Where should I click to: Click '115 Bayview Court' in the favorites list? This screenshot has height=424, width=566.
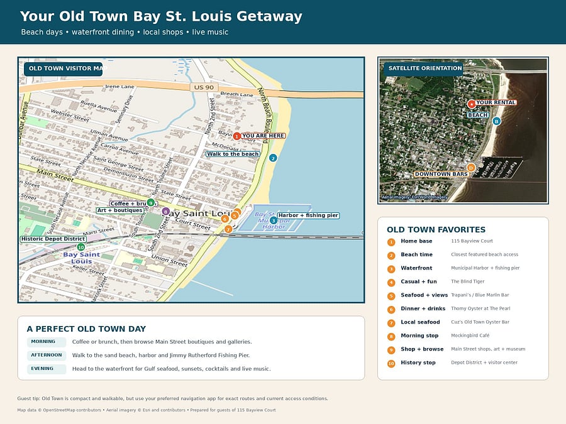click(x=472, y=241)
